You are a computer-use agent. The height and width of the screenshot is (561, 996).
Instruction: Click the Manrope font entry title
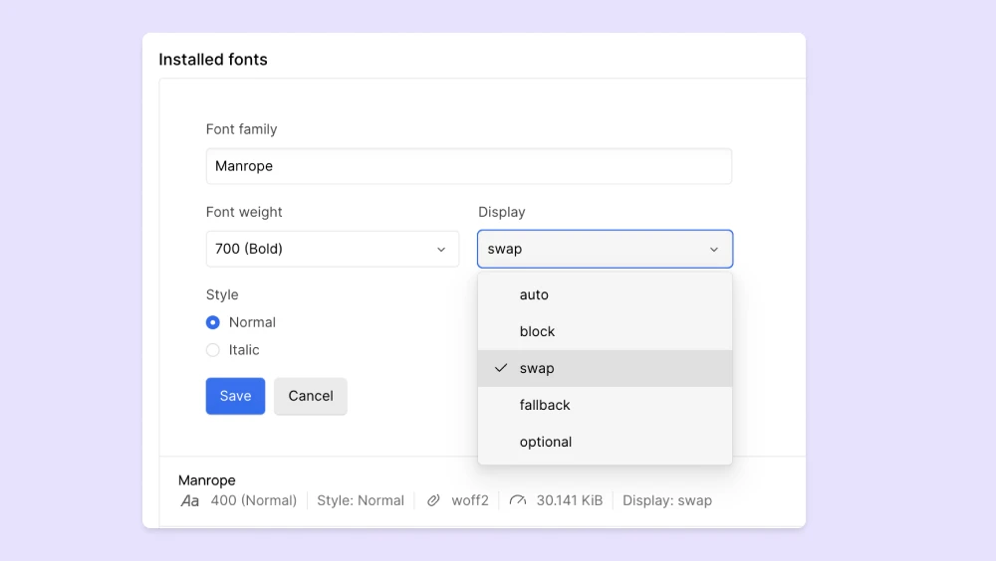[x=206, y=480]
